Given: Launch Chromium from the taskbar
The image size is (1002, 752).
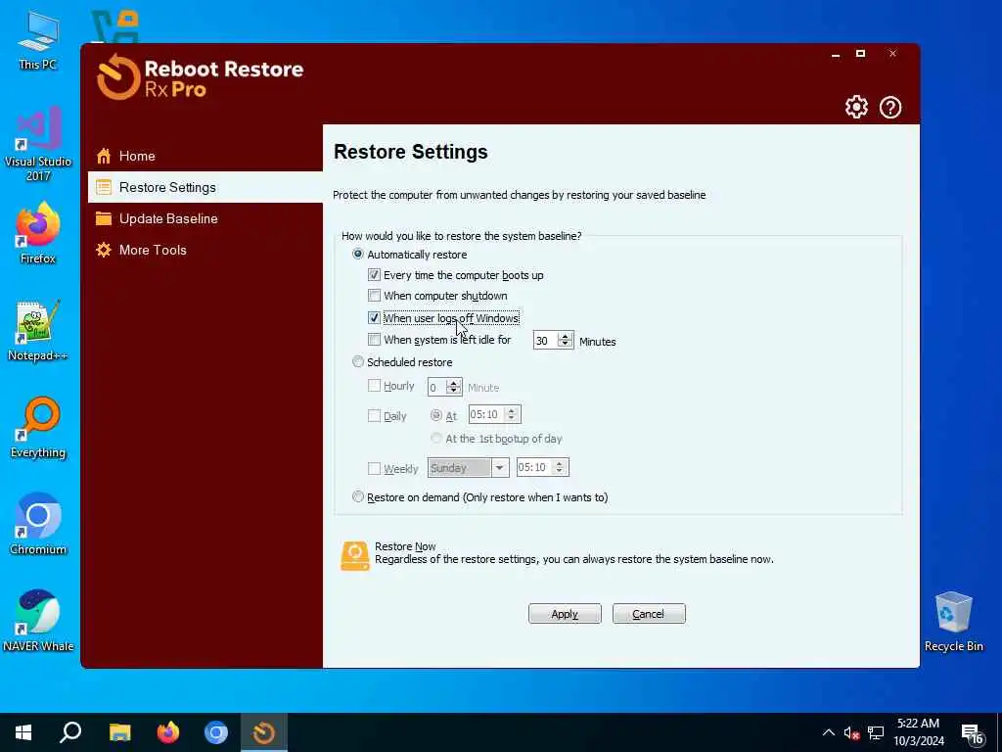Looking at the screenshot, I should 216,732.
